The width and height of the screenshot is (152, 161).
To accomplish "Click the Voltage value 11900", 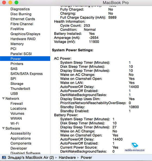I will pos(94,42).
